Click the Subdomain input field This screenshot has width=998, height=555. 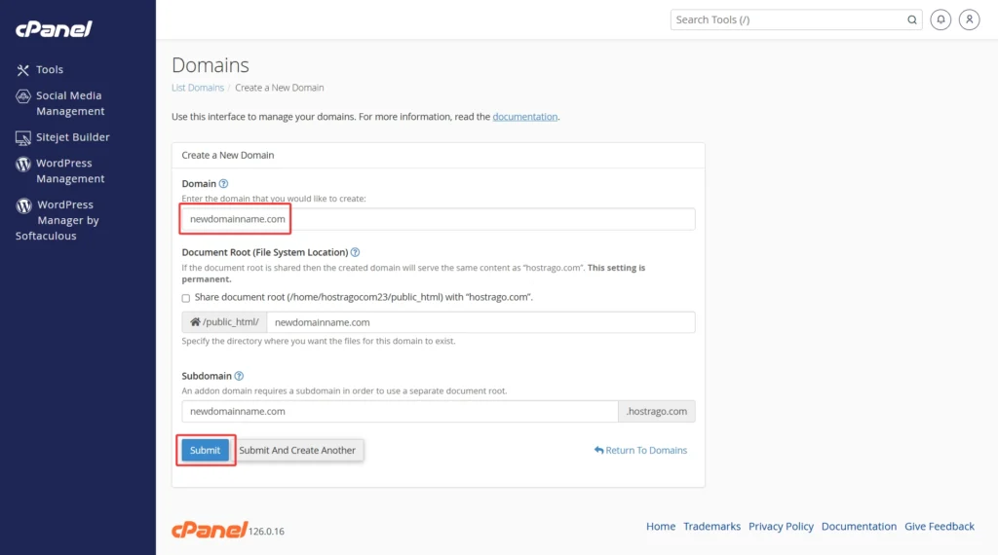click(x=400, y=411)
